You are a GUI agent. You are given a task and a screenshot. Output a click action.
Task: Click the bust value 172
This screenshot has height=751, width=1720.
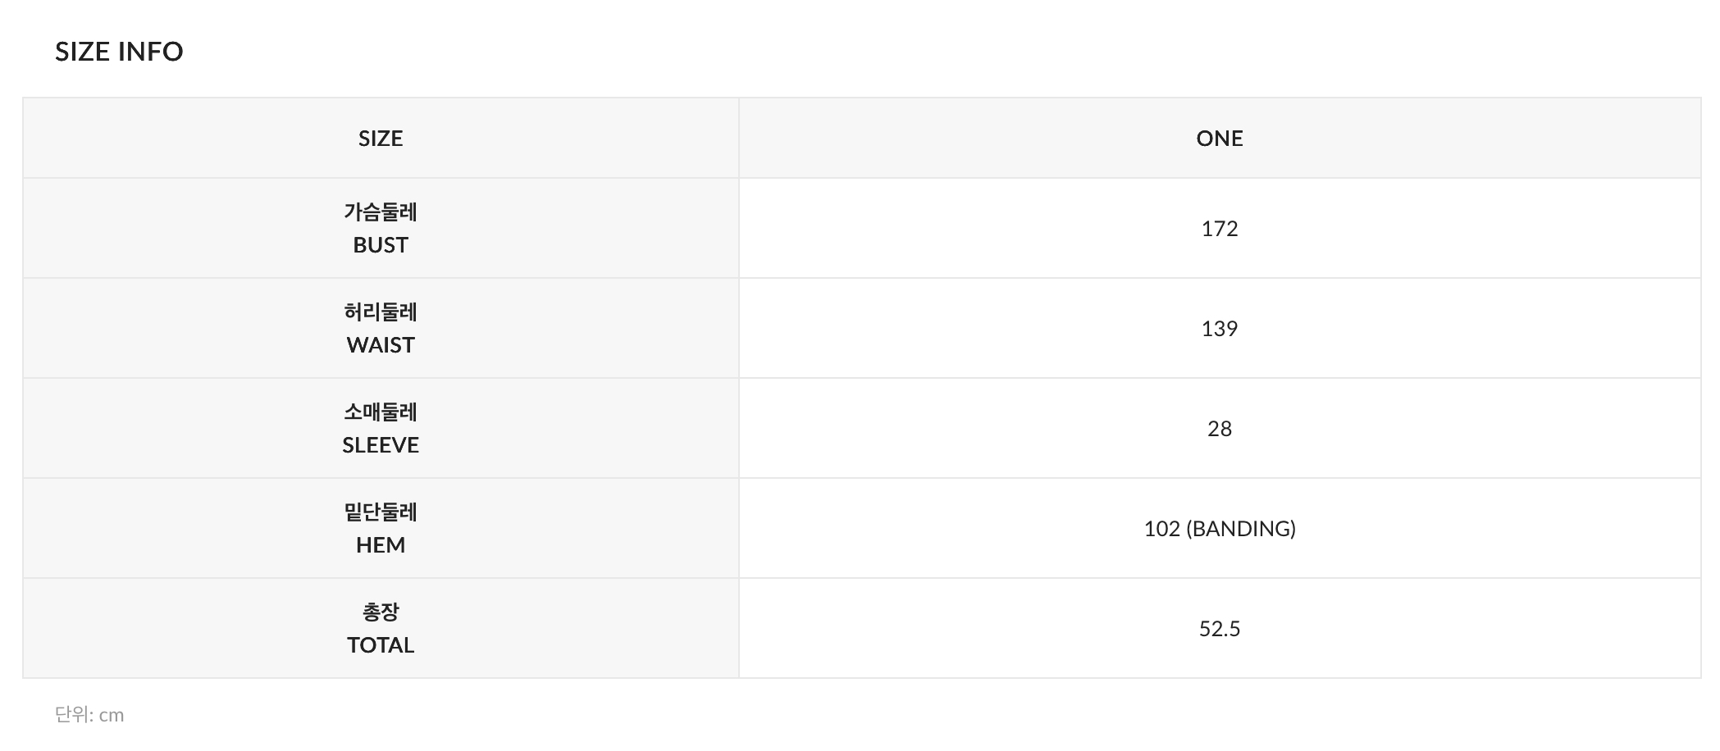coord(1220,229)
